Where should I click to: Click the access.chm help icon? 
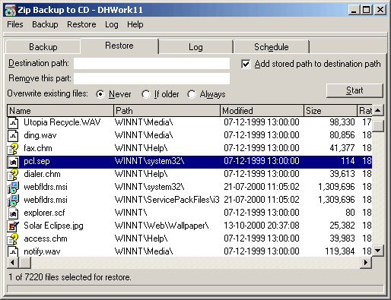click(13, 239)
